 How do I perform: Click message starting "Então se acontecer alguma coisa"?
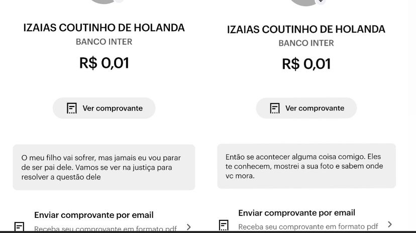point(306,166)
